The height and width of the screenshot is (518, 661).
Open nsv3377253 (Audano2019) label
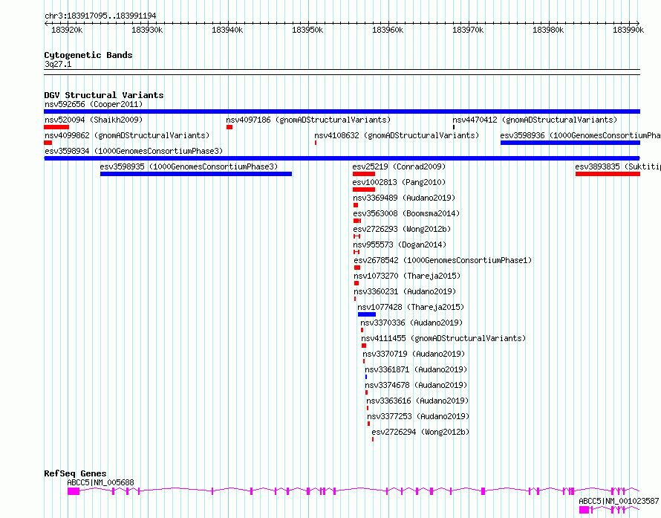(x=418, y=416)
